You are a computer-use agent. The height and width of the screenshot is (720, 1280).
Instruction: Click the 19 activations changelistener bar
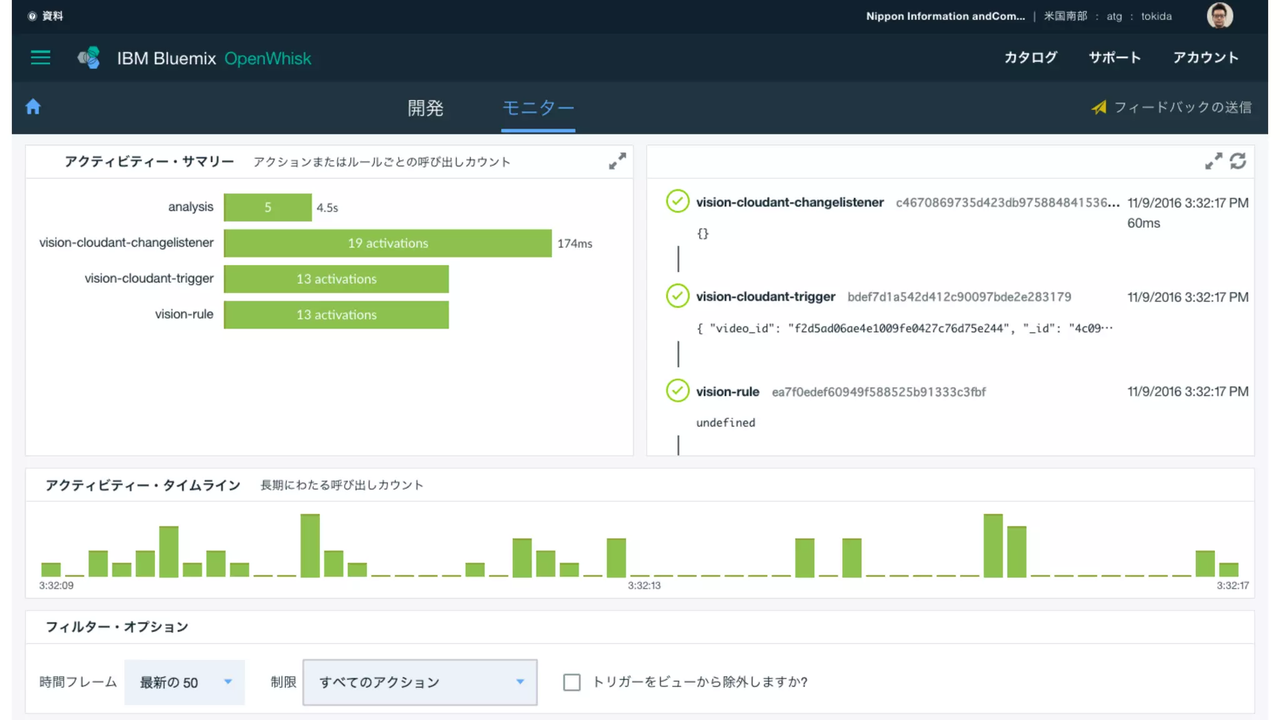pyautogui.click(x=387, y=243)
